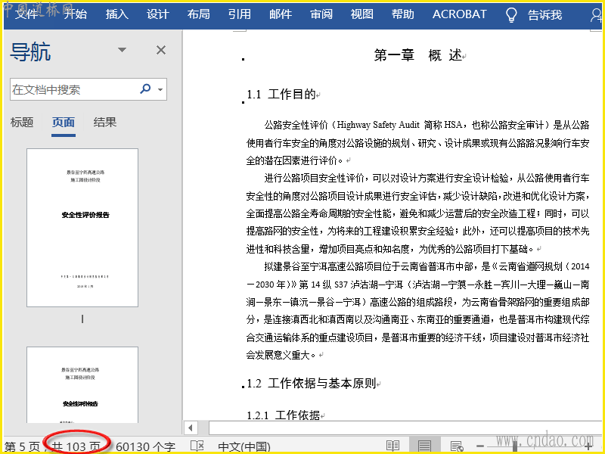Viewport: 605px width, 454px height.
Task: Click the magnifier search icon
Action: (145, 89)
